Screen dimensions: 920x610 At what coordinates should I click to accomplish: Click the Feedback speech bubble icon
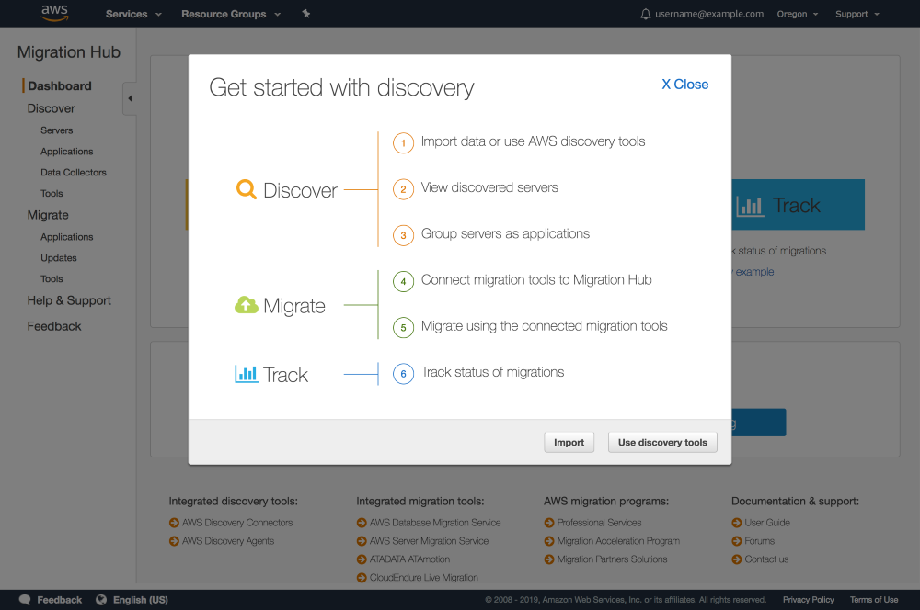click(x=25, y=600)
